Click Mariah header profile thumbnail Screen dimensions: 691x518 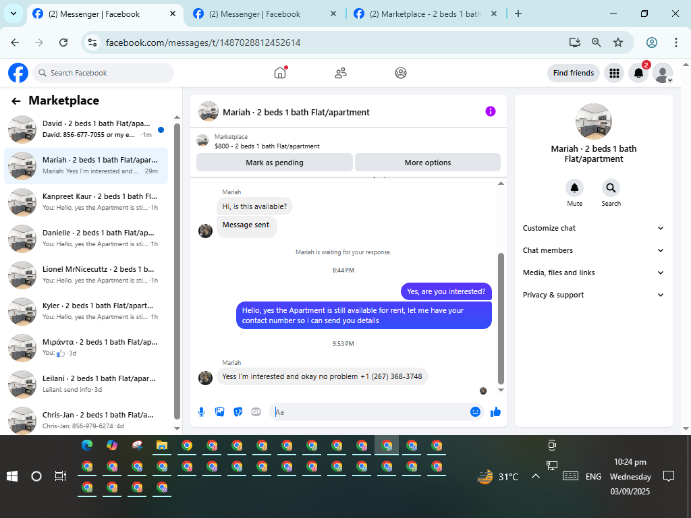tap(209, 111)
